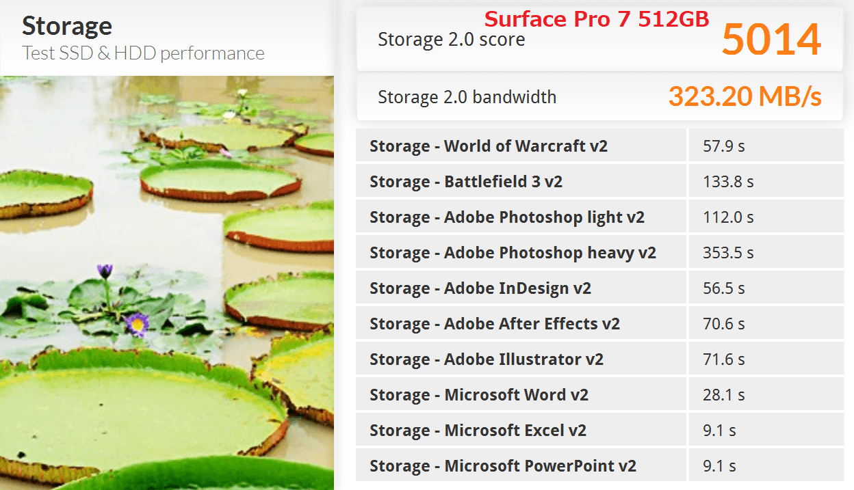The height and width of the screenshot is (490, 854).
Task: Click the lily pad storage thumbnail image
Action: (x=167, y=283)
